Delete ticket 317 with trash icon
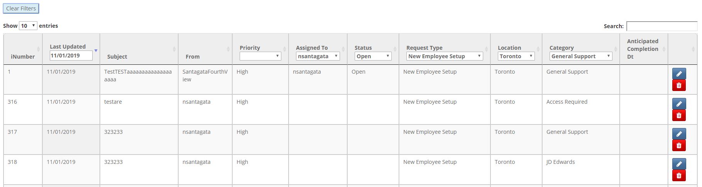The height and width of the screenshot is (187, 702). (x=679, y=145)
